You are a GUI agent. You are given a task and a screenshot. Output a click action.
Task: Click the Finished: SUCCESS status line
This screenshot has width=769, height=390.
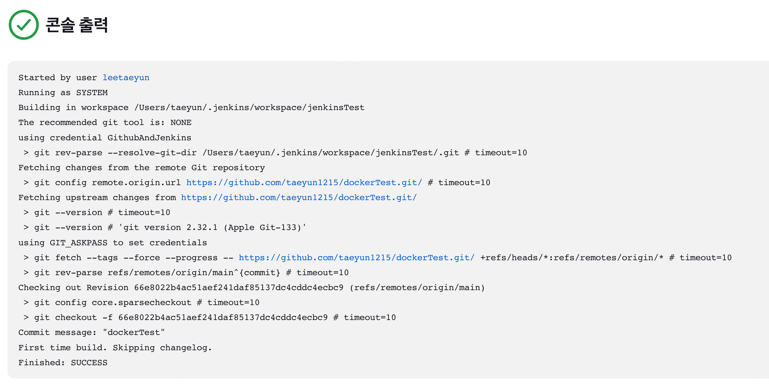pos(63,363)
